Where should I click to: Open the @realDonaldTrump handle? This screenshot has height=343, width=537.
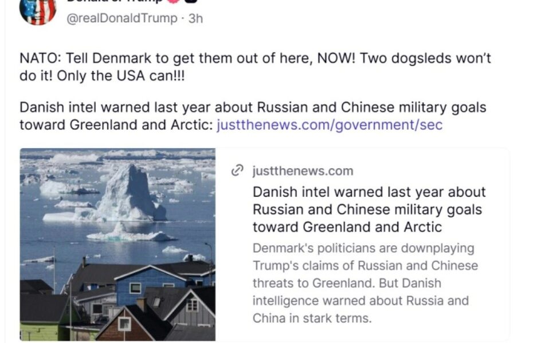point(122,18)
